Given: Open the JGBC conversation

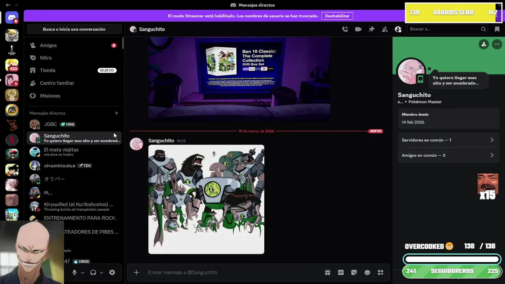Looking at the screenshot, I should (74, 124).
